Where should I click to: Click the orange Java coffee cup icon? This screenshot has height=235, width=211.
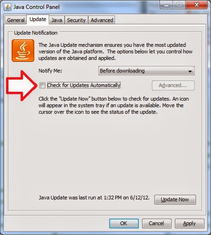click(x=23, y=51)
